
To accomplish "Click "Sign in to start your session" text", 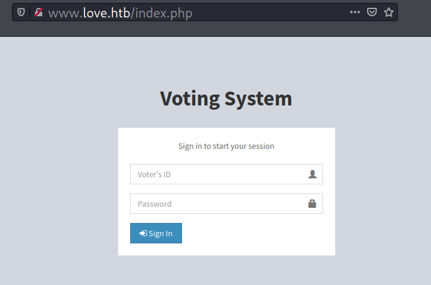I will click(226, 146).
